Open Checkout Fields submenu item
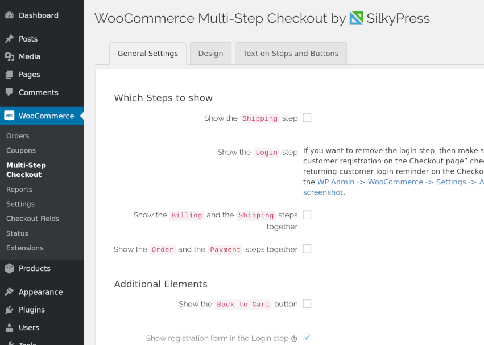The width and height of the screenshot is (484, 345). click(x=33, y=219)
